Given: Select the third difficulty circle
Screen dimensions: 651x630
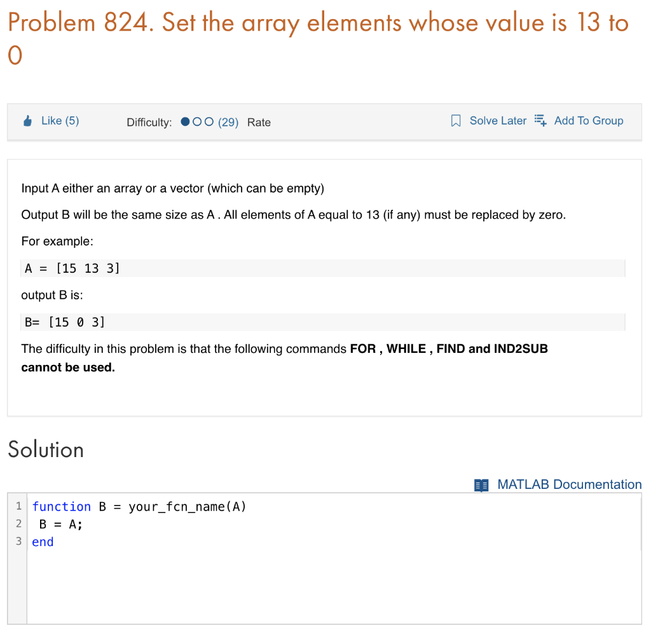Looking at the screenshot, I should tap(209, 121).
